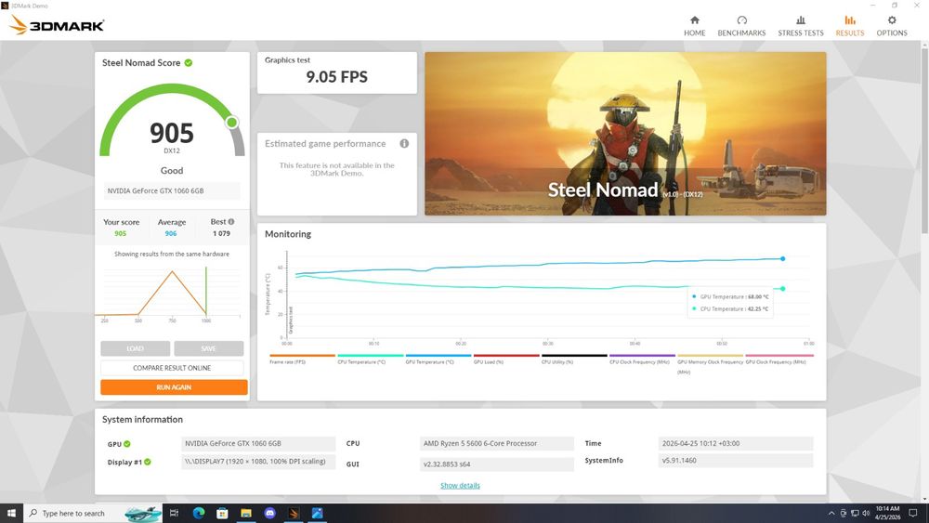
Task: Click the Best score value 1 079
Action: point(222,233)
